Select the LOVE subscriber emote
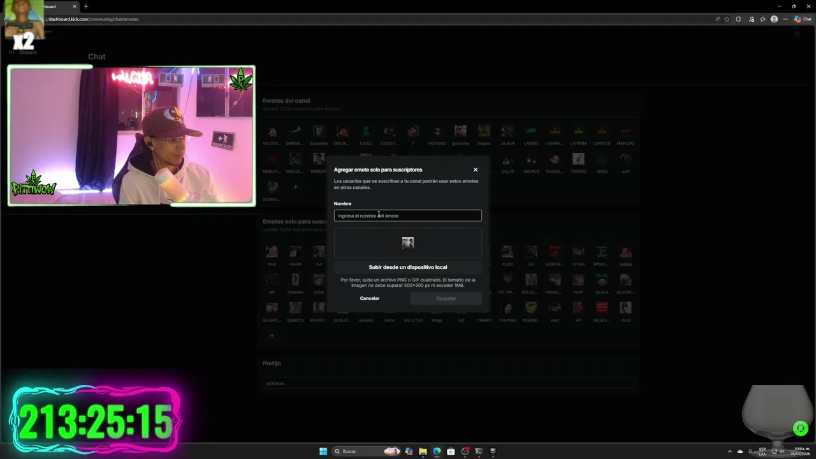The height and width of the screenshot is (459, 816). pyautogui.click(x=319, y=284)
